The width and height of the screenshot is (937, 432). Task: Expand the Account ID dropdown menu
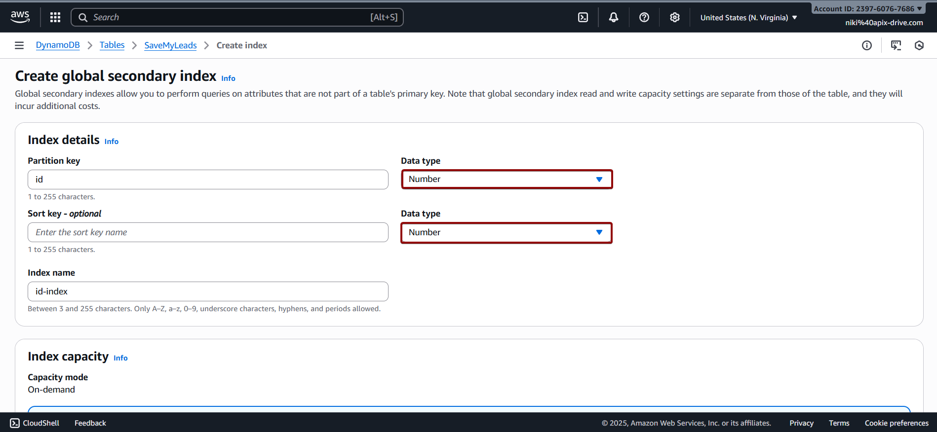[x=868, y=9]
